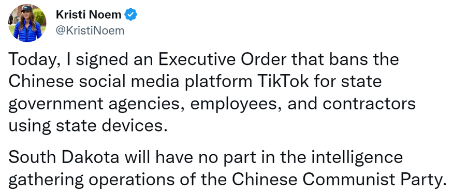
Task: Click the blue verified checkmark badge
Action: tap(130, 14)
